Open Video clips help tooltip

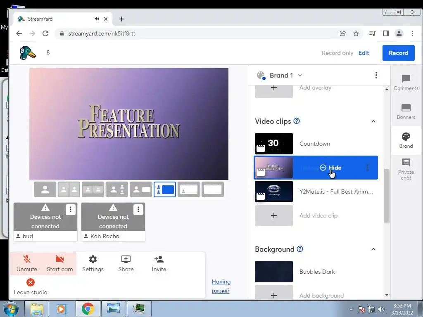[x=297, y=121]
